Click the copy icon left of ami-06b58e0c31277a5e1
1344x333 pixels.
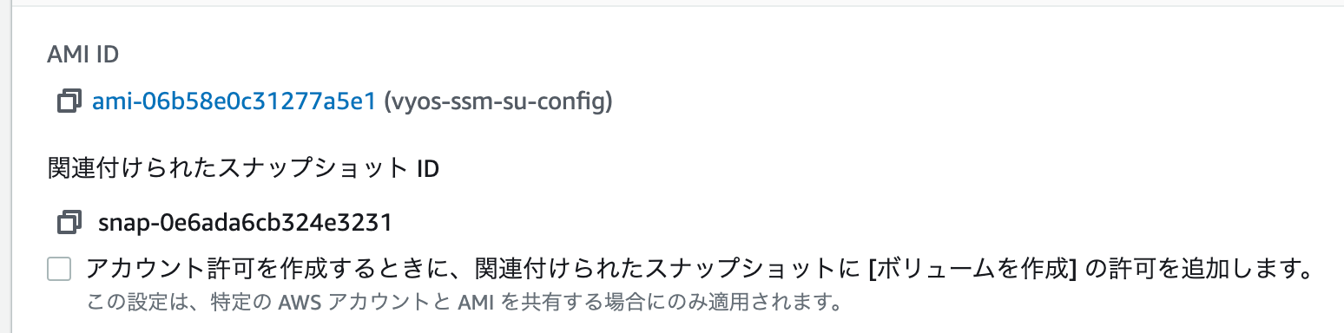(69, 102)
